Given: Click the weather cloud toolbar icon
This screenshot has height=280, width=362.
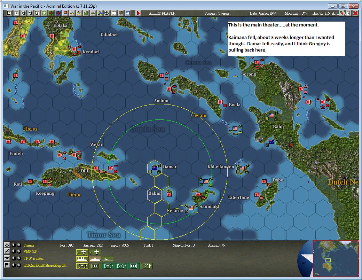Looking at the screenshot, I should pos(128,13).
